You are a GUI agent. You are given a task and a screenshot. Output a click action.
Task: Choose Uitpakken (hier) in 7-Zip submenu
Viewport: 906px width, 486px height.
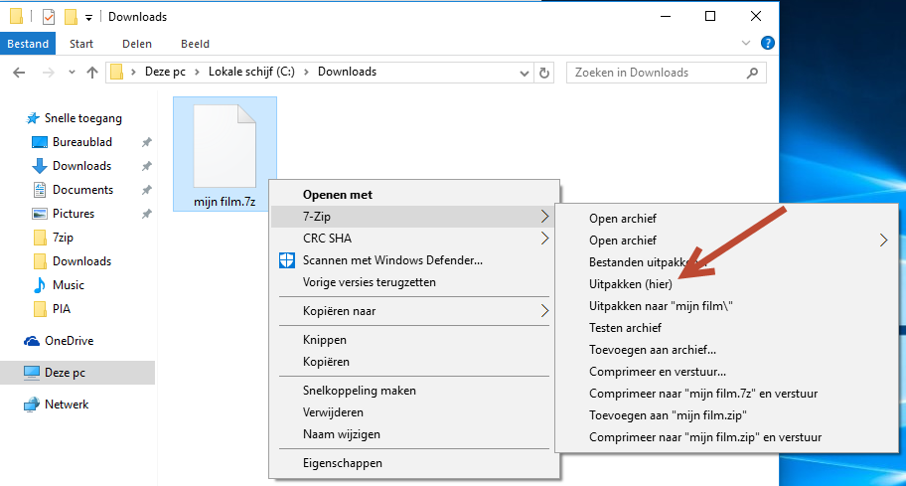(x=631, y=284)
